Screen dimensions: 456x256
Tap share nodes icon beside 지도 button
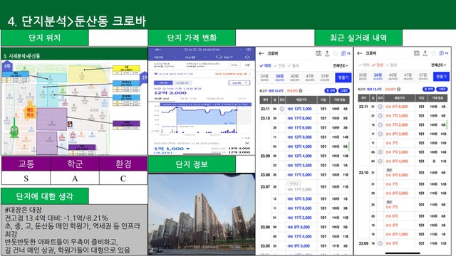(247, 65)
